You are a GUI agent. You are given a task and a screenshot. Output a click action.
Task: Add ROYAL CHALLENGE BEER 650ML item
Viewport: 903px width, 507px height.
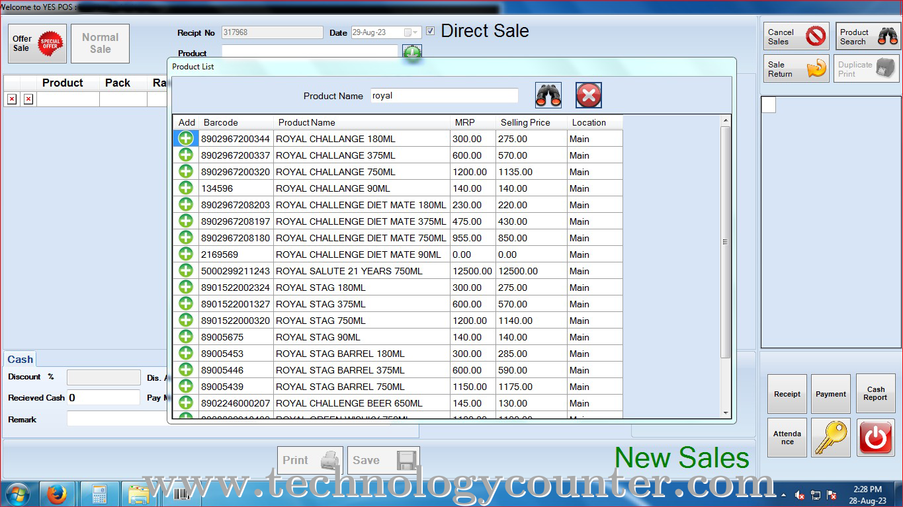(186, 403)
